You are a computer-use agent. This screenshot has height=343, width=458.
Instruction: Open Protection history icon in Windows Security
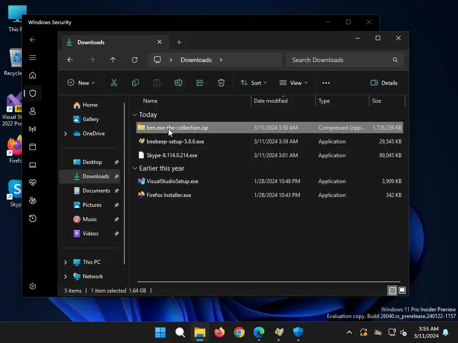coord(33,218)
